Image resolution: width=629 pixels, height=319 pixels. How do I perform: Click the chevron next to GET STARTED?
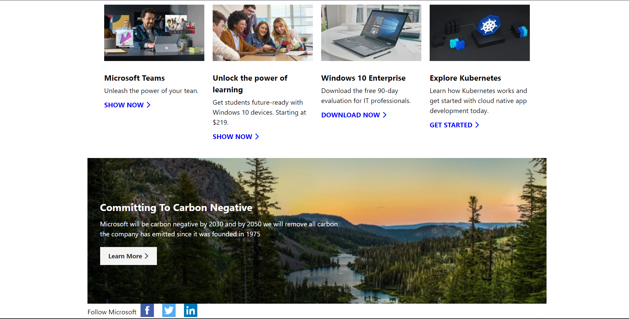pyautogui.click(x=478, y=125)
